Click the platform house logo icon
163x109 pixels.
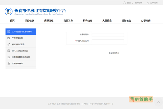(x=9, y=11)
